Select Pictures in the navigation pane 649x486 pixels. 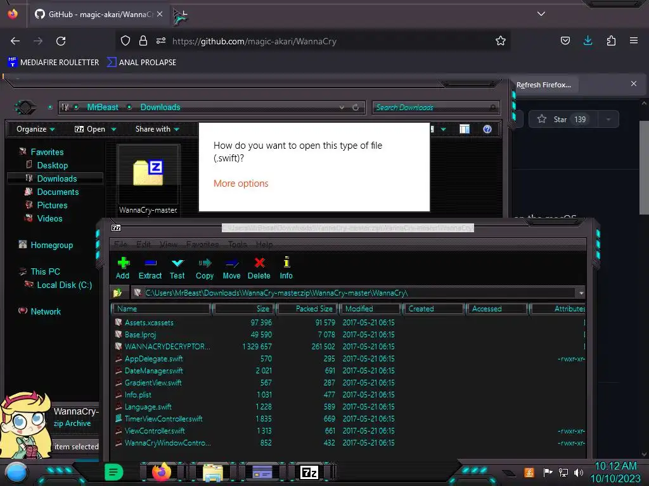click(x=52, y=205)
